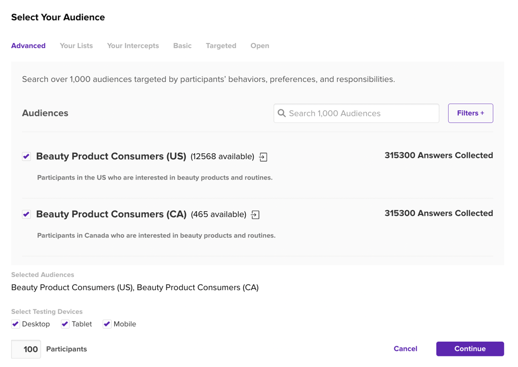Click the search magnifier icon
This screenshot has width=518, height=367.
point(282,113)
